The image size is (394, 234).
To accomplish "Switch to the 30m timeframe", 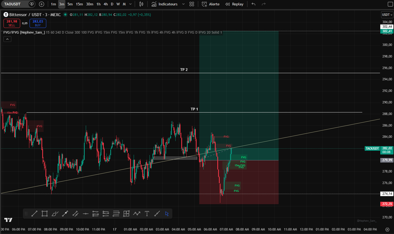I will tap(90, 4).
